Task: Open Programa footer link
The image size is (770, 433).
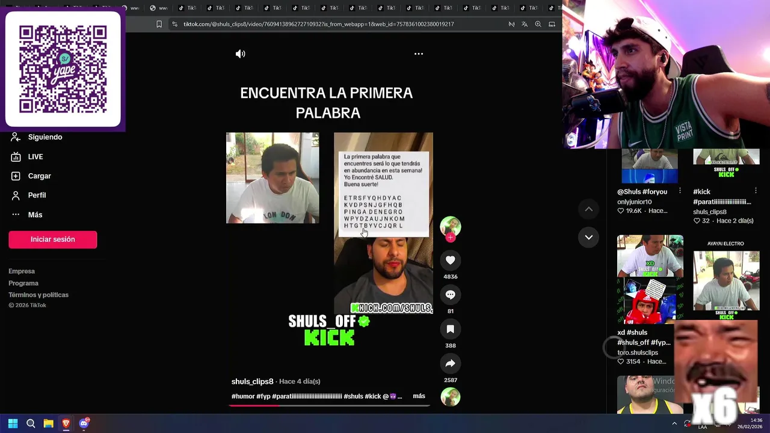Action: click(x=23, y=283)
